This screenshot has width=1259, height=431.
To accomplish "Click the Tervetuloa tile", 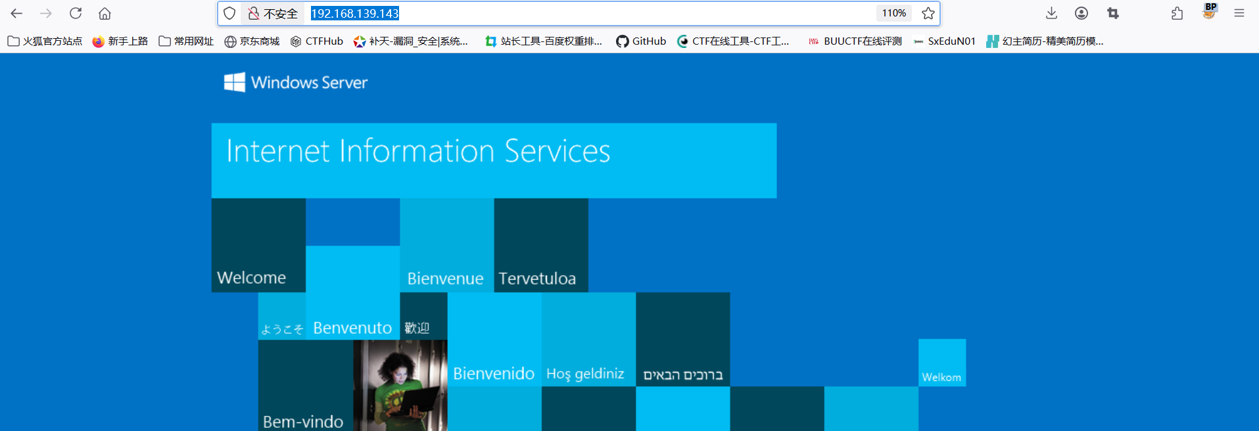I will pyautogui.click(x=541, y=245).
